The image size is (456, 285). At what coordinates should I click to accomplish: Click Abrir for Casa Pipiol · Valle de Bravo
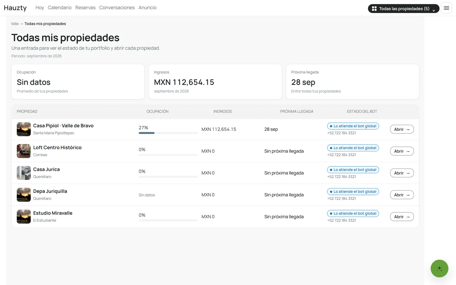point(402,129)
